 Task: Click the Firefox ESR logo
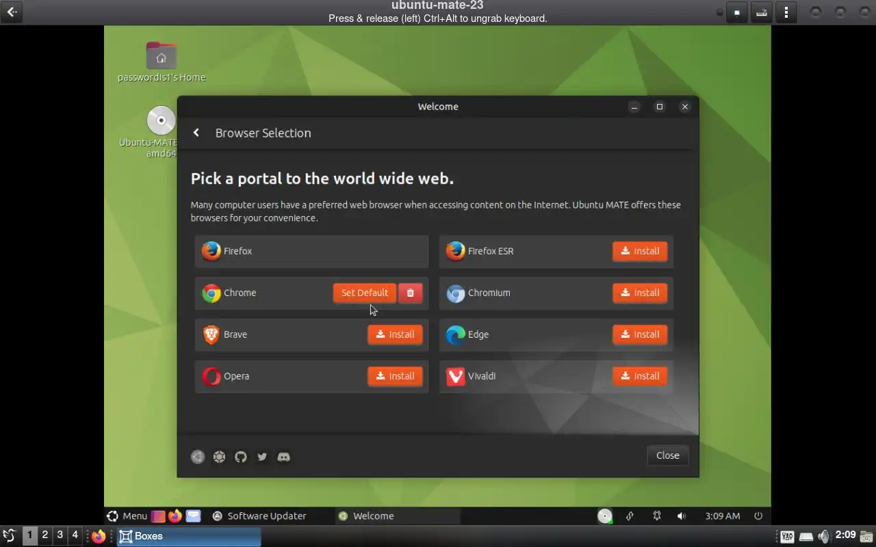(x=456, y=251)
